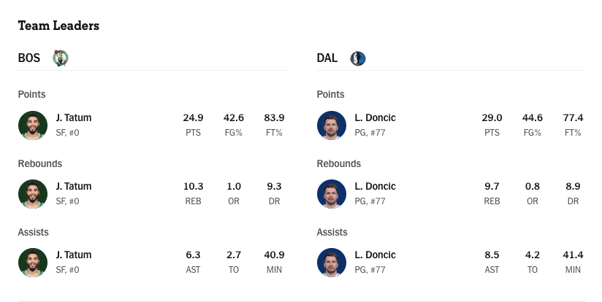Click J. Tatum name link under Assists

[x=74, y=255]
